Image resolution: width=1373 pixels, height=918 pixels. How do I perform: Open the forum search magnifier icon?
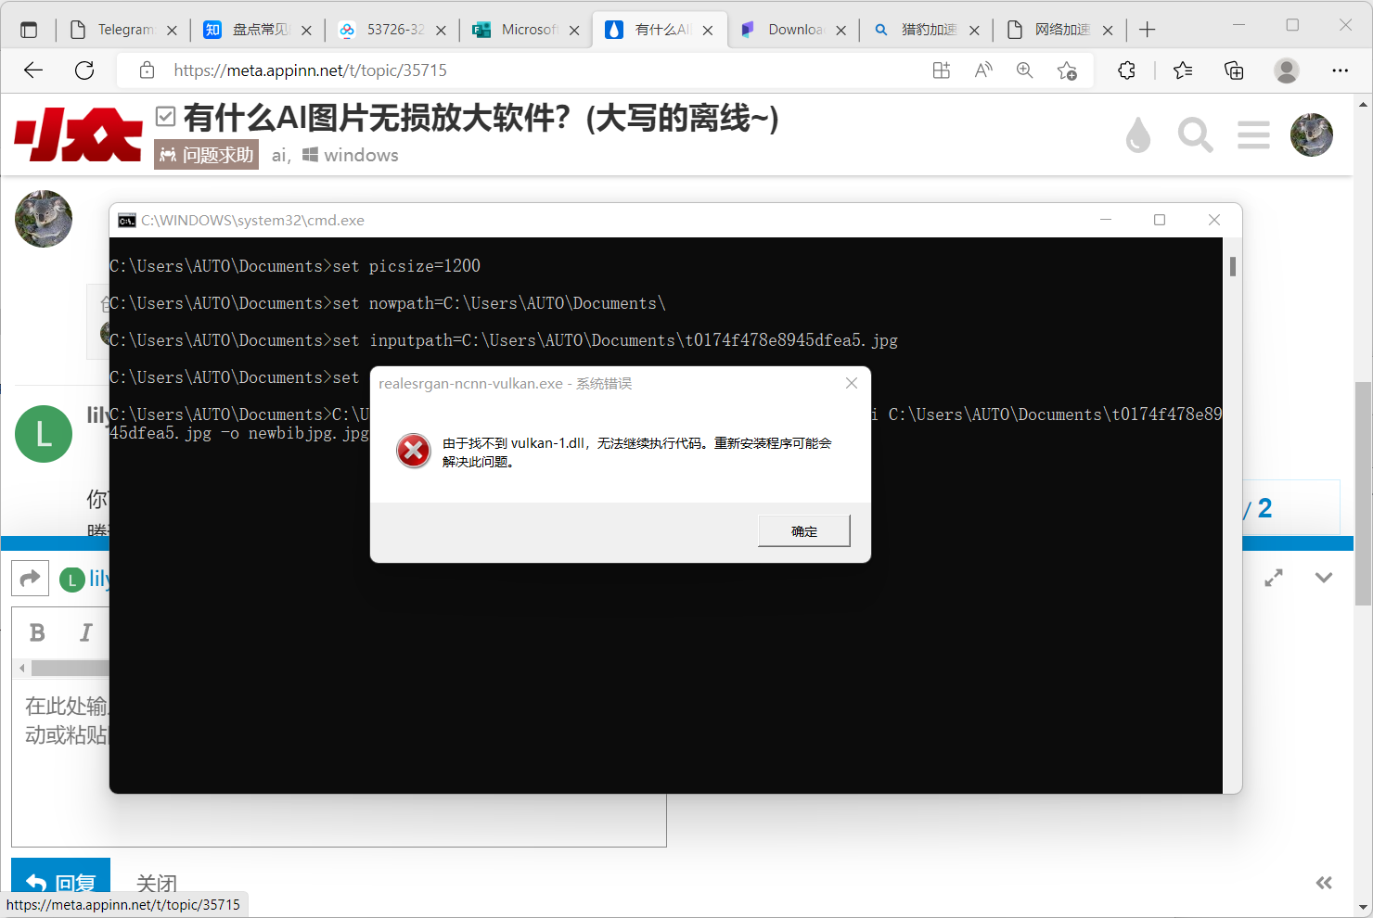pyautogui.click(x=1195, y=135)
